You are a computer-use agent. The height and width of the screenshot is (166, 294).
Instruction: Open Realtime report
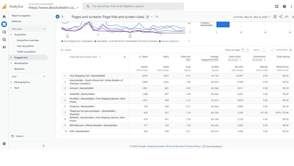(16, 21)
